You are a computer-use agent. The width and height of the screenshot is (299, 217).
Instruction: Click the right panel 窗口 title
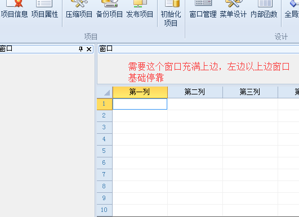(106, 49)
